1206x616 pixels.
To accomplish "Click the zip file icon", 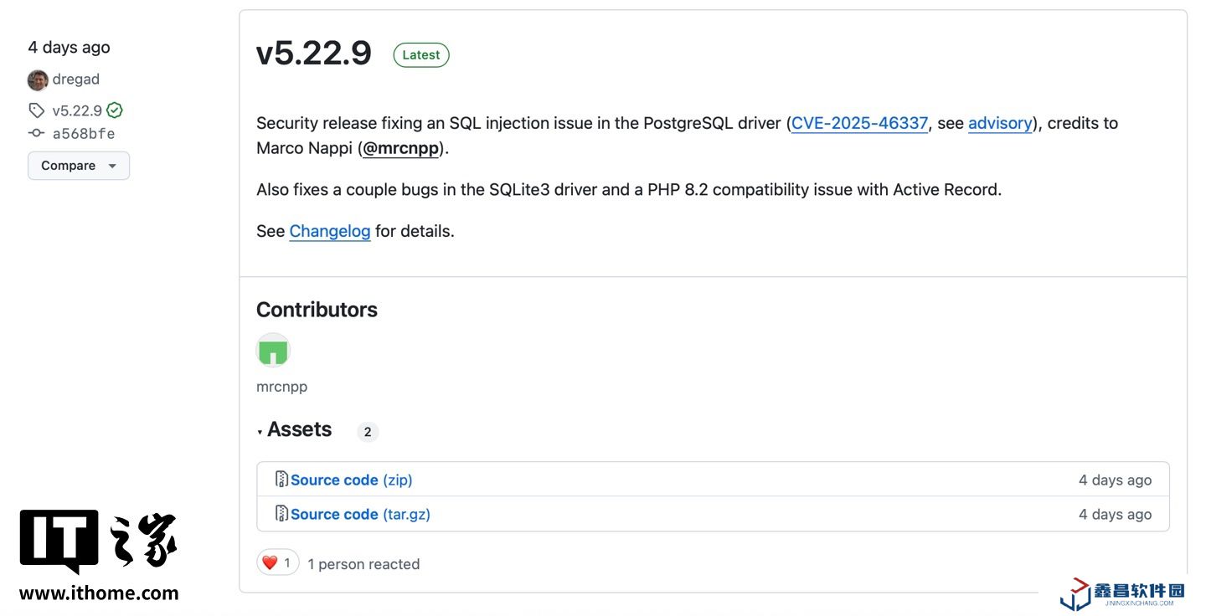I will click(281, 480).
